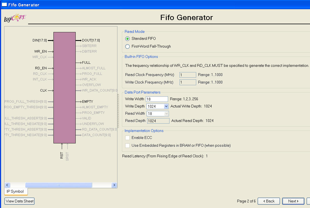Click the Read Depth field
This screenshot has width=310, height=208.
(x=158, y=121)
